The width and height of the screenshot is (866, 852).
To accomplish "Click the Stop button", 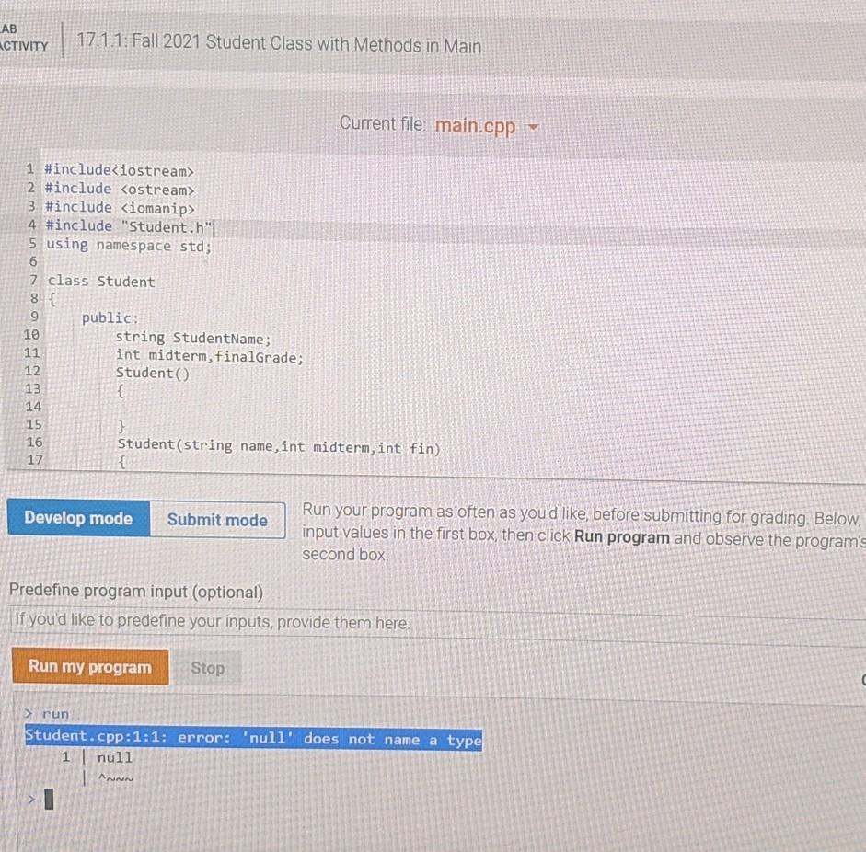I will (208, 668).
